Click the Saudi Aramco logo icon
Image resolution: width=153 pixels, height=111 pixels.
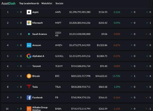click(x=29, y=34)
